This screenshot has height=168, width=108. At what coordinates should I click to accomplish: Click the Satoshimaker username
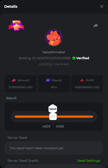click(54, 52)
